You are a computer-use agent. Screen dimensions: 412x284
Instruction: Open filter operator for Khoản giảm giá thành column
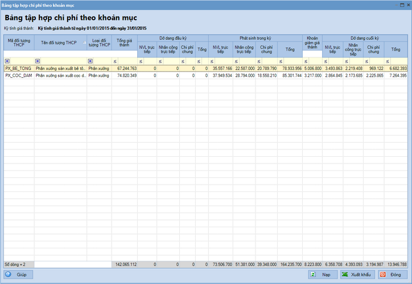[306, 61]
